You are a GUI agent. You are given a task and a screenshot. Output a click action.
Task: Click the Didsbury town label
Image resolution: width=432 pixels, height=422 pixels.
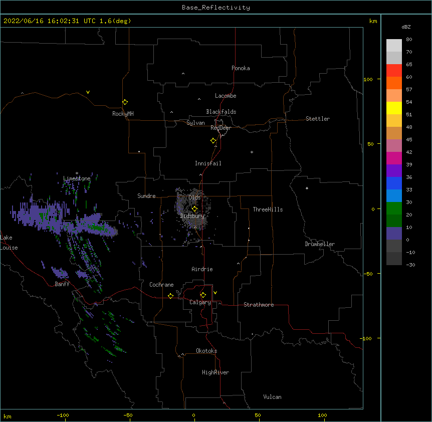[x=192, y=216]
